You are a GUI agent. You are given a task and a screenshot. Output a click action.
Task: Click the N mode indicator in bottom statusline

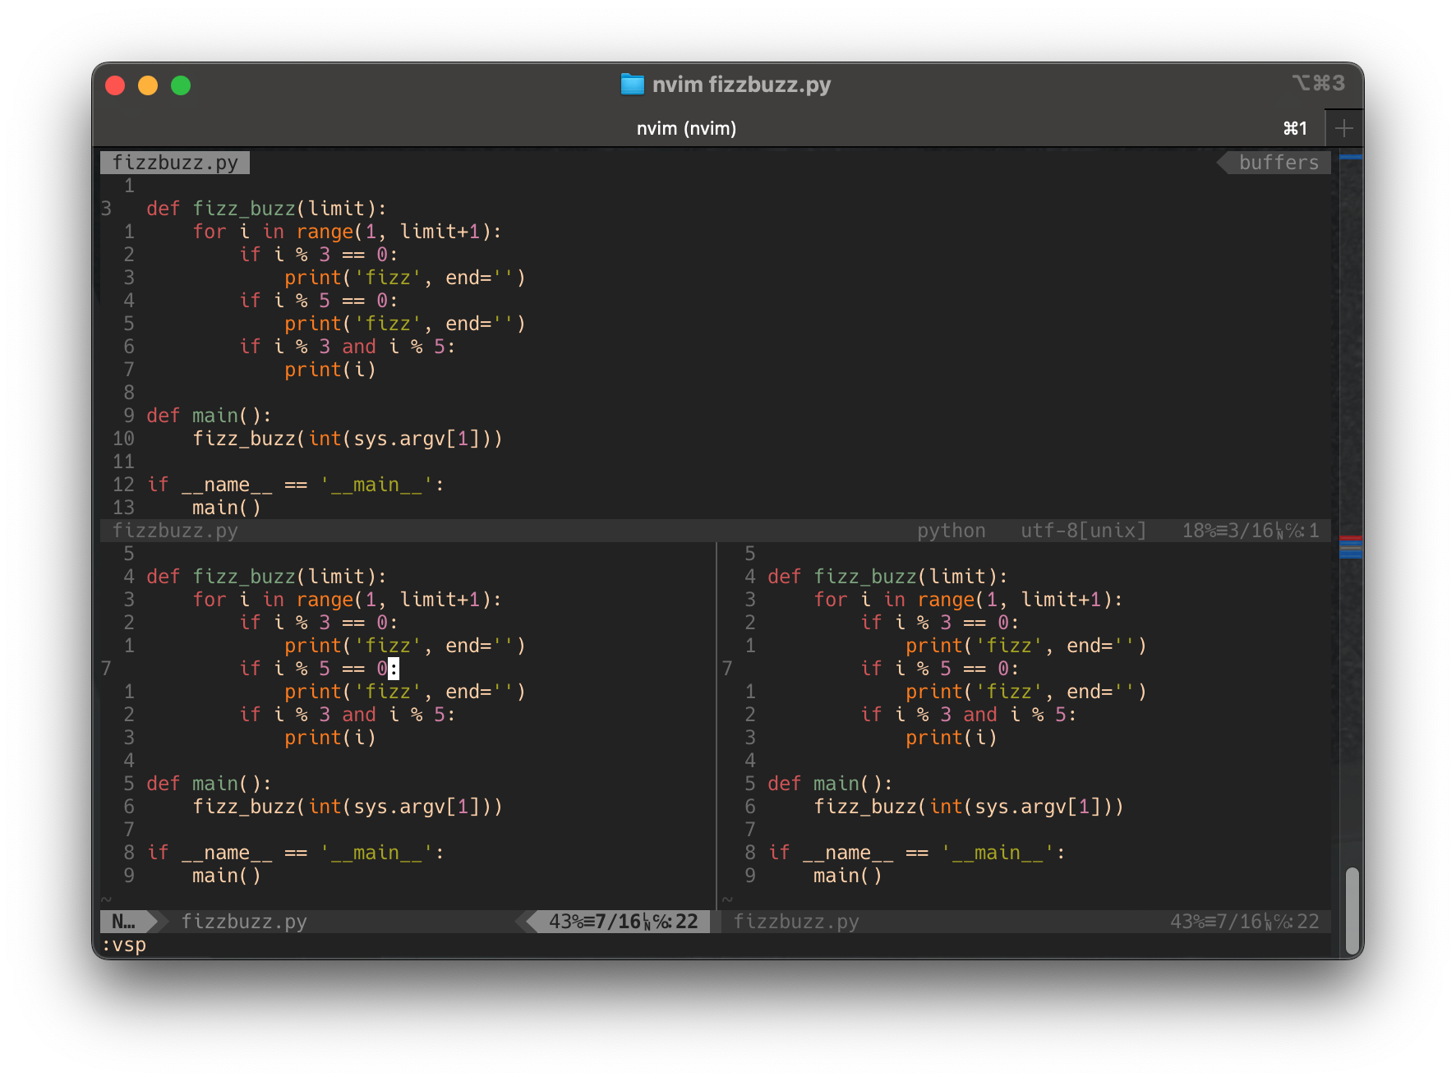coord(122,922)
